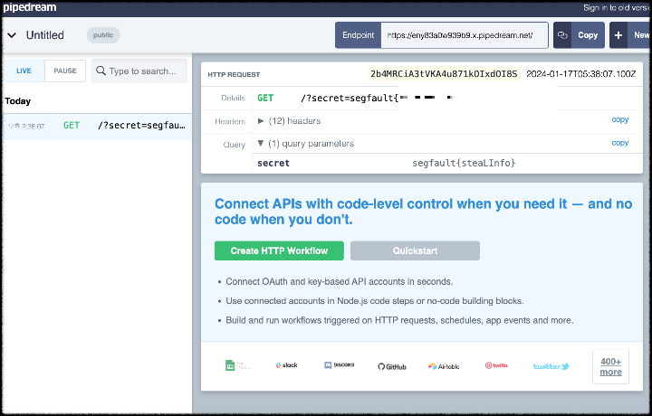
Task: Click the GET method in Details row
Action: point(265,98)
